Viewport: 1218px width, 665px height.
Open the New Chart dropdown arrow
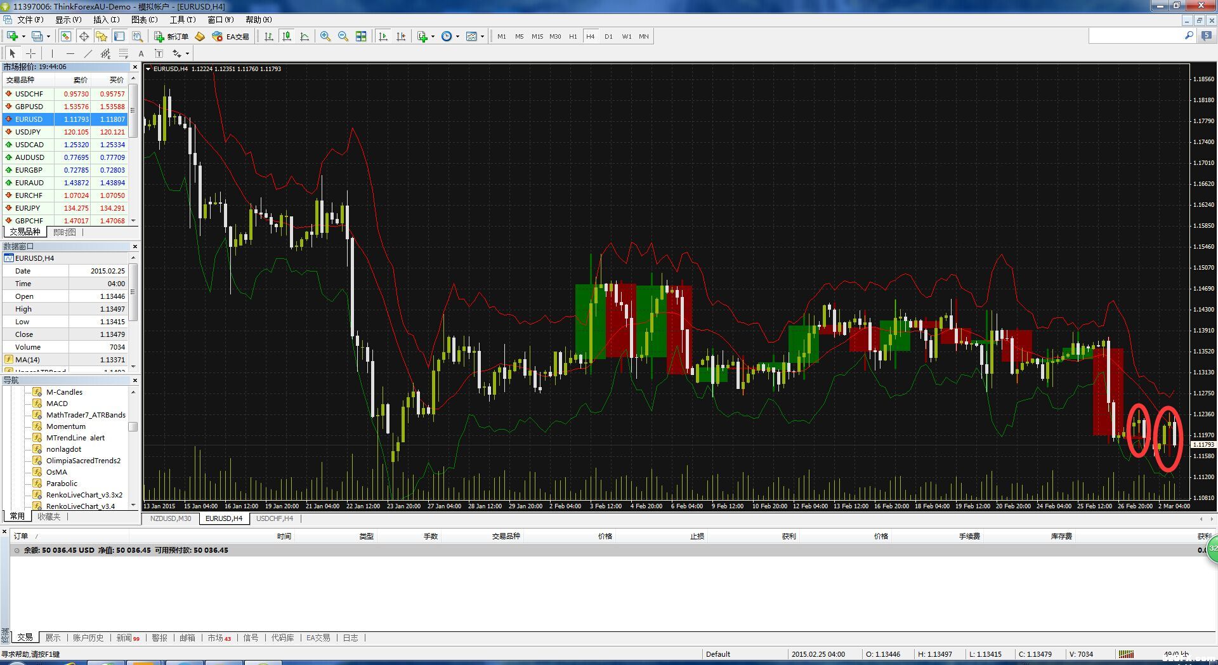click(x=23, y=36)
